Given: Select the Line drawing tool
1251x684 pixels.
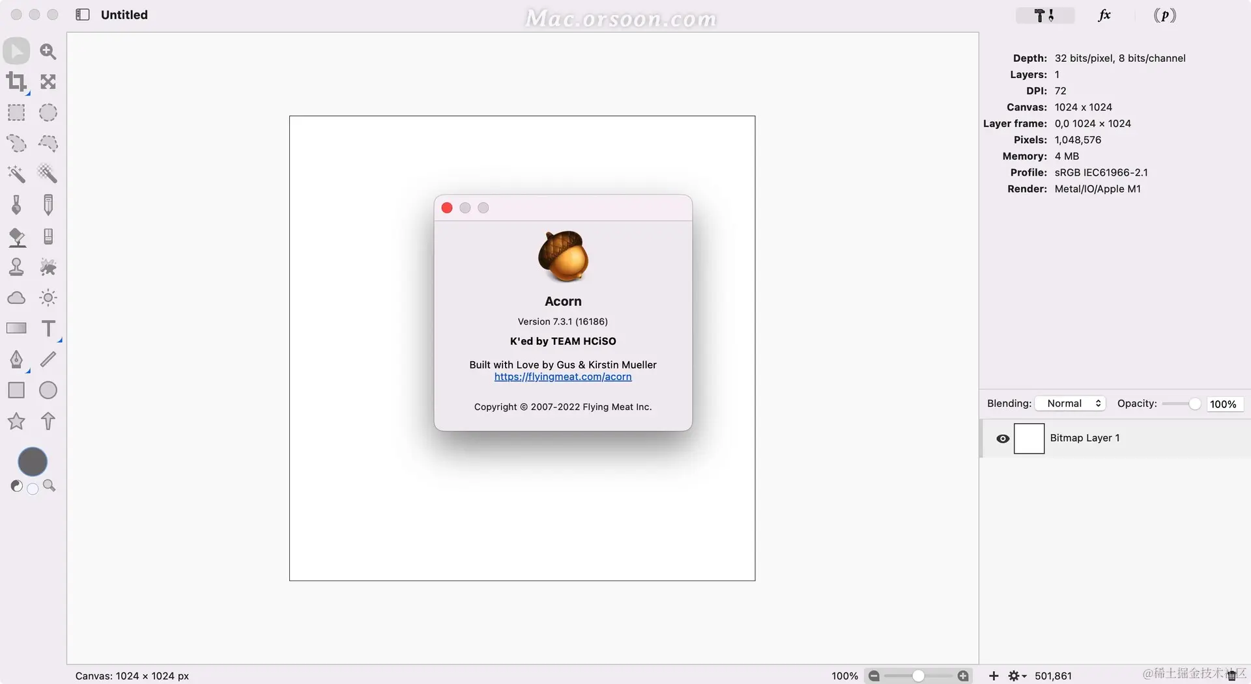Looking at the screenshot, I should pos(48,359).
